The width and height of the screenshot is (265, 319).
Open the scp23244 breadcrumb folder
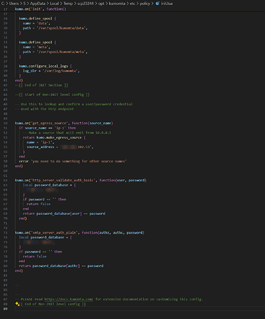click(x=85, y=3)
